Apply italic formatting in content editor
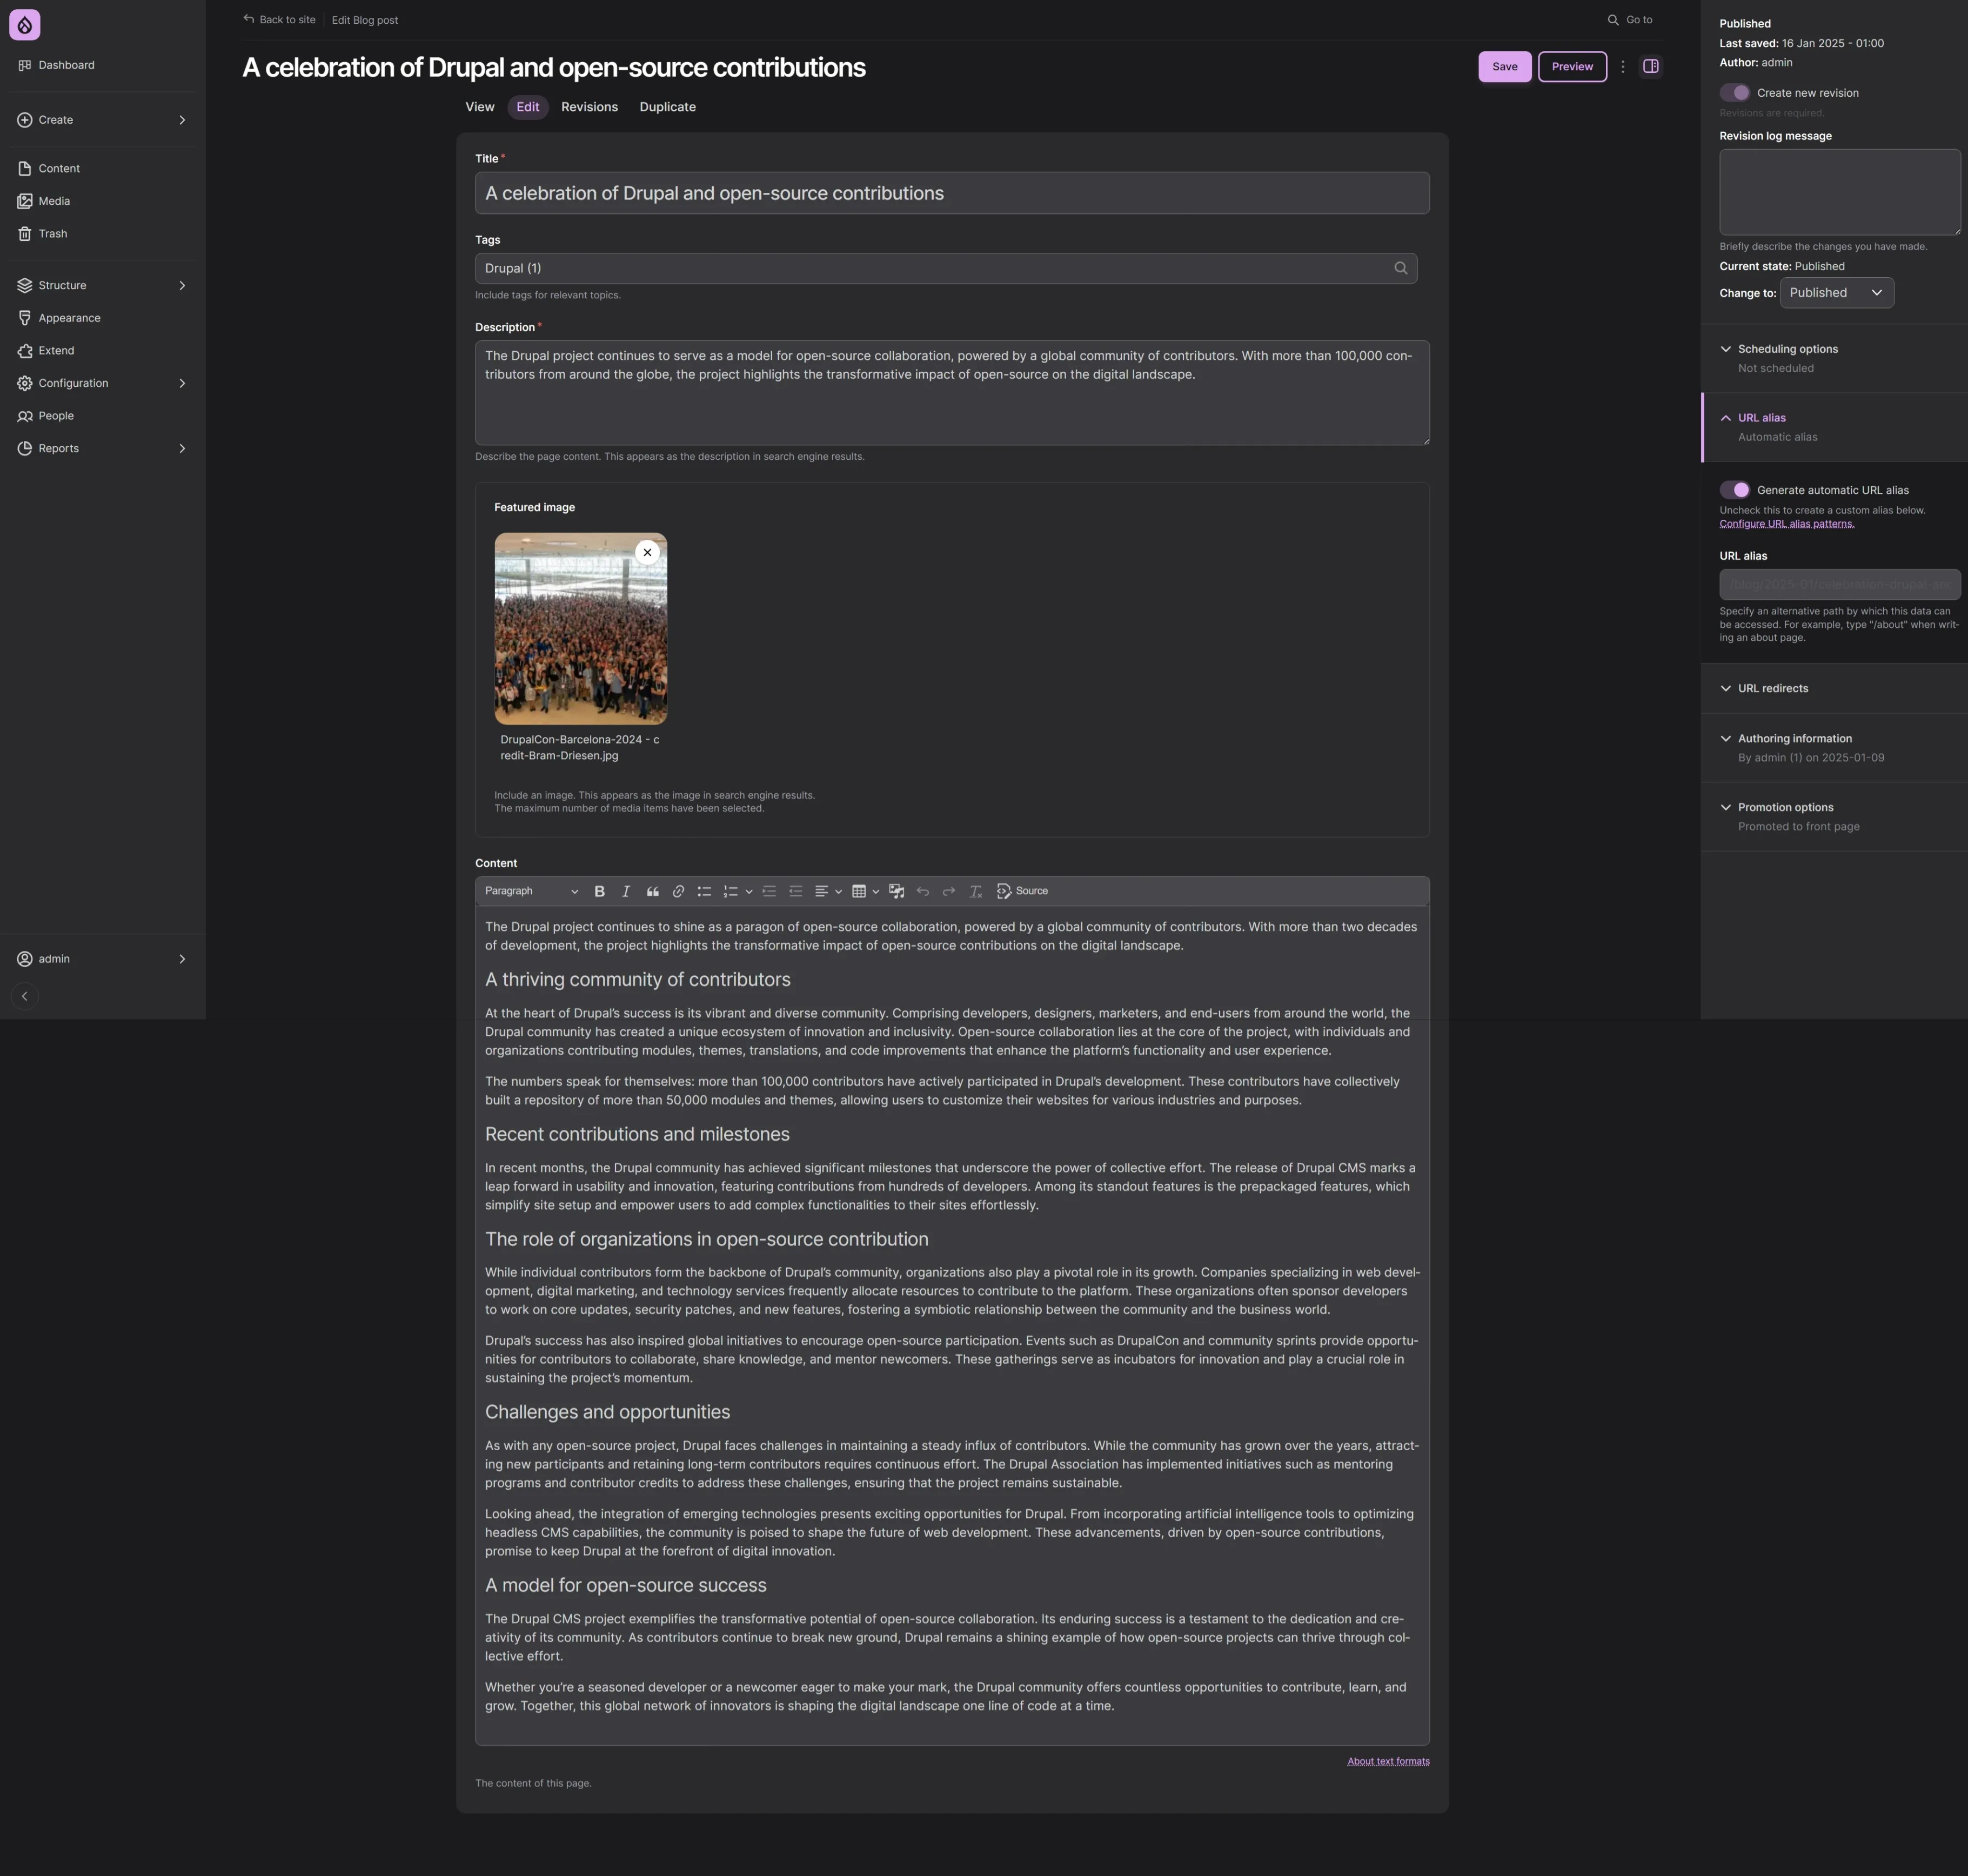Image resolution: width=1968 pixels, height=1876 pixels. [x=626, y=891]
